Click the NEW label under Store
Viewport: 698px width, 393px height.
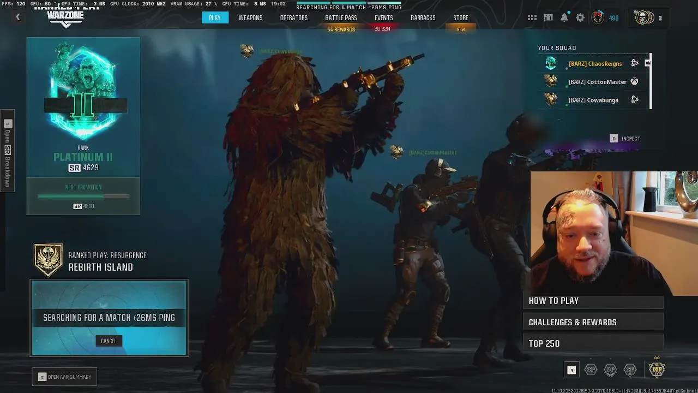(x=461, y=29)
